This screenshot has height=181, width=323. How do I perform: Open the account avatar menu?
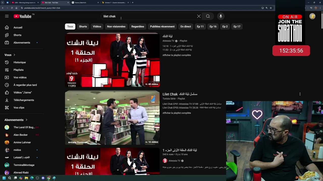[312, 16]
